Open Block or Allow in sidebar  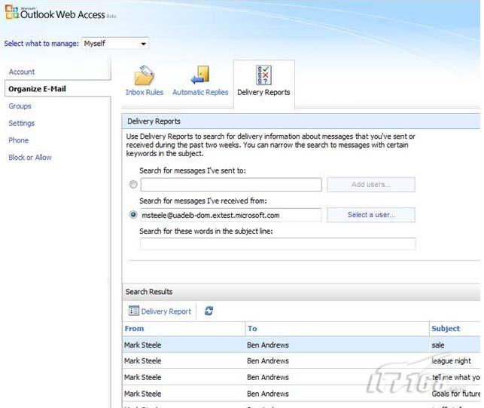pos(30,158)
